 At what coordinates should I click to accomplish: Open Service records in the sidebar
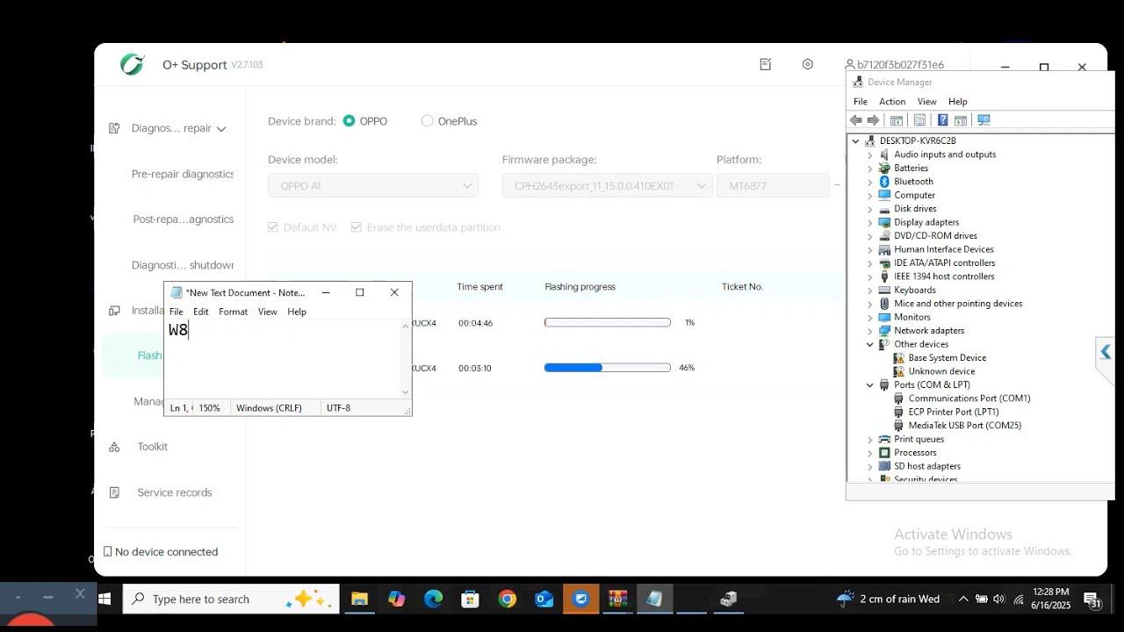(x=175, y=492)
